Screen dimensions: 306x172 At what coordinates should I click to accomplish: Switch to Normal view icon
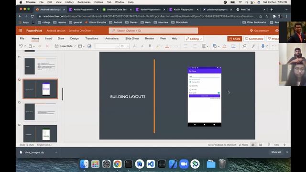tap(253, 145)
